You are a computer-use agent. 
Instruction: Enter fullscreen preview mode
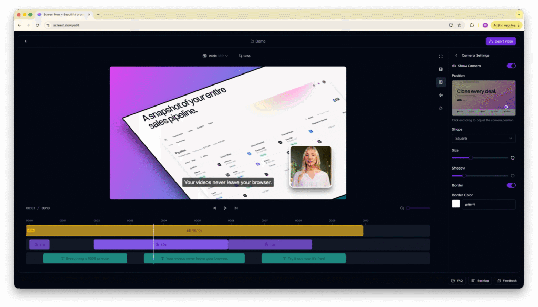tap(441, 56)
